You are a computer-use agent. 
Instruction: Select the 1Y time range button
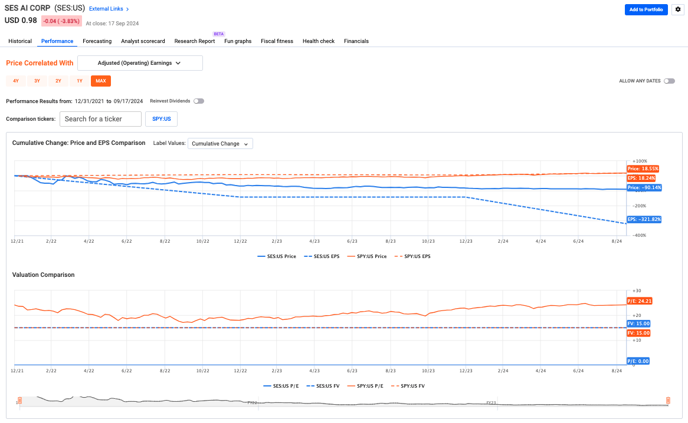click(x=80, y=81)
